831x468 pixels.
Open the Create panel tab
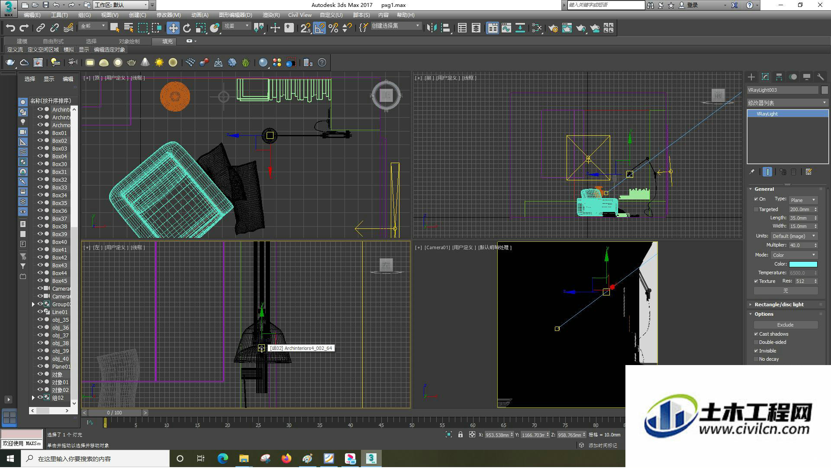pyautogui.click(x=751, y=77)
